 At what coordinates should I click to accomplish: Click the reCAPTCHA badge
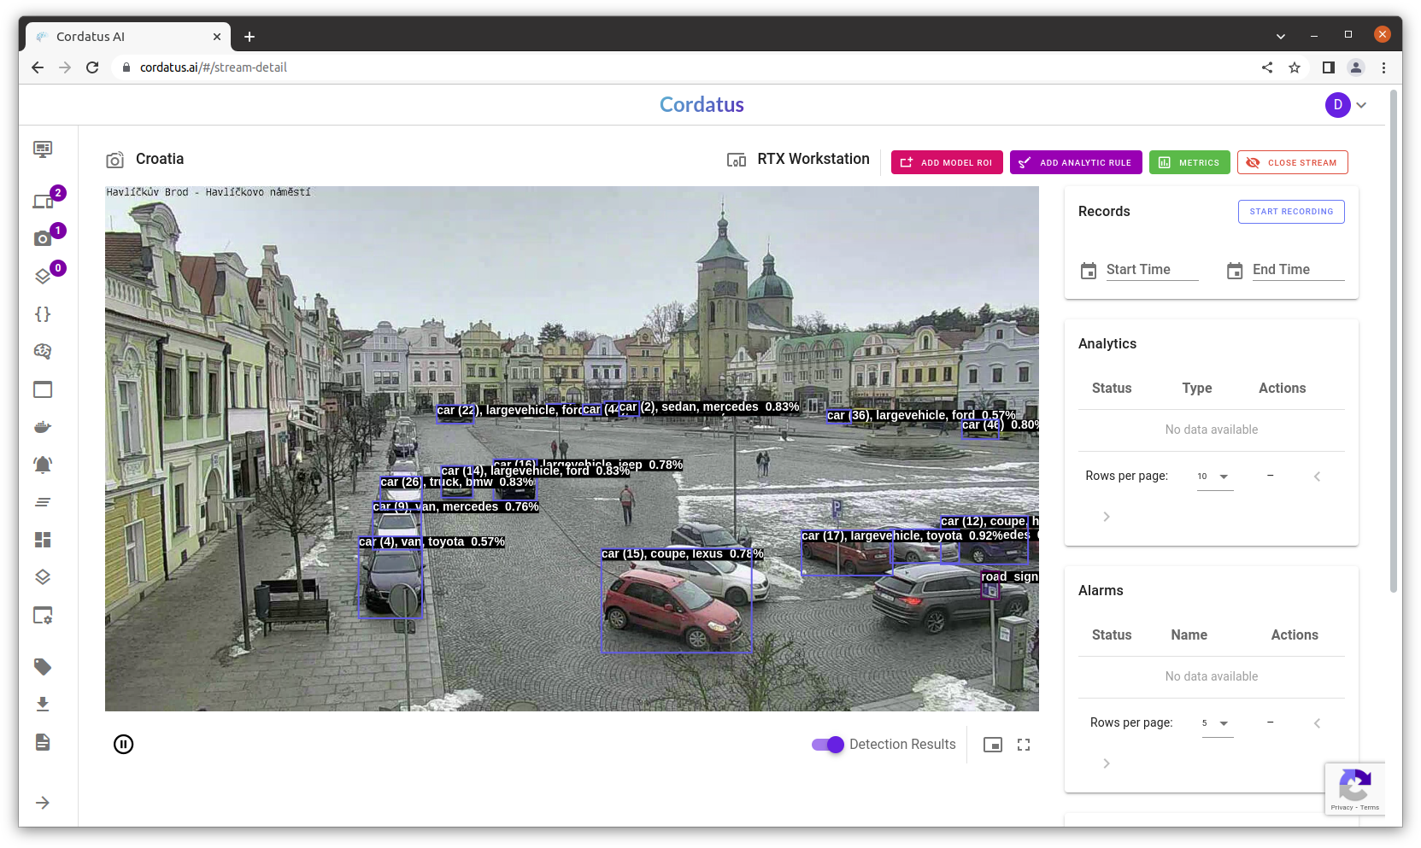pyautogui.click(x=1355, y=789)
